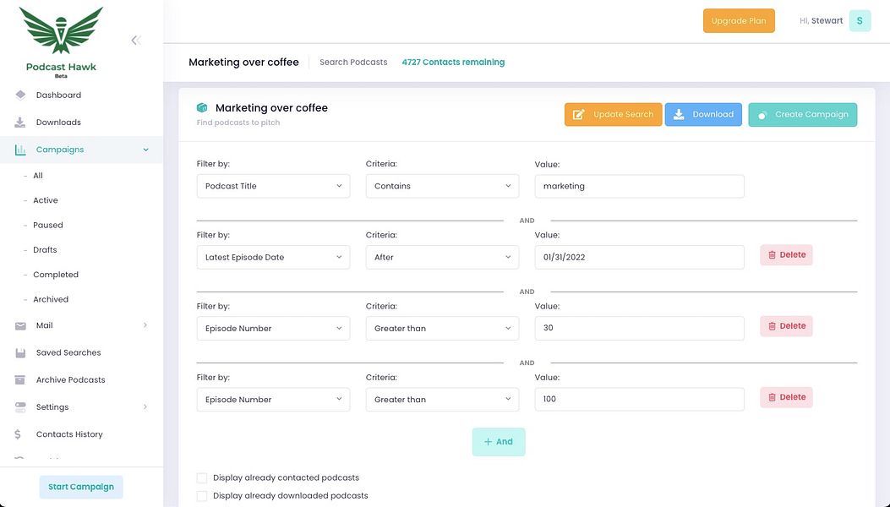Open the Episode Number filter dropdown with value 30

pyautogui.click(x=273, y=328)
